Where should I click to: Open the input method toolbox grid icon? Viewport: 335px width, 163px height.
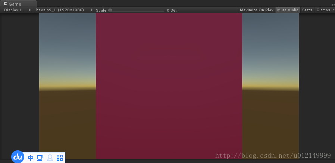coord(60,158)
